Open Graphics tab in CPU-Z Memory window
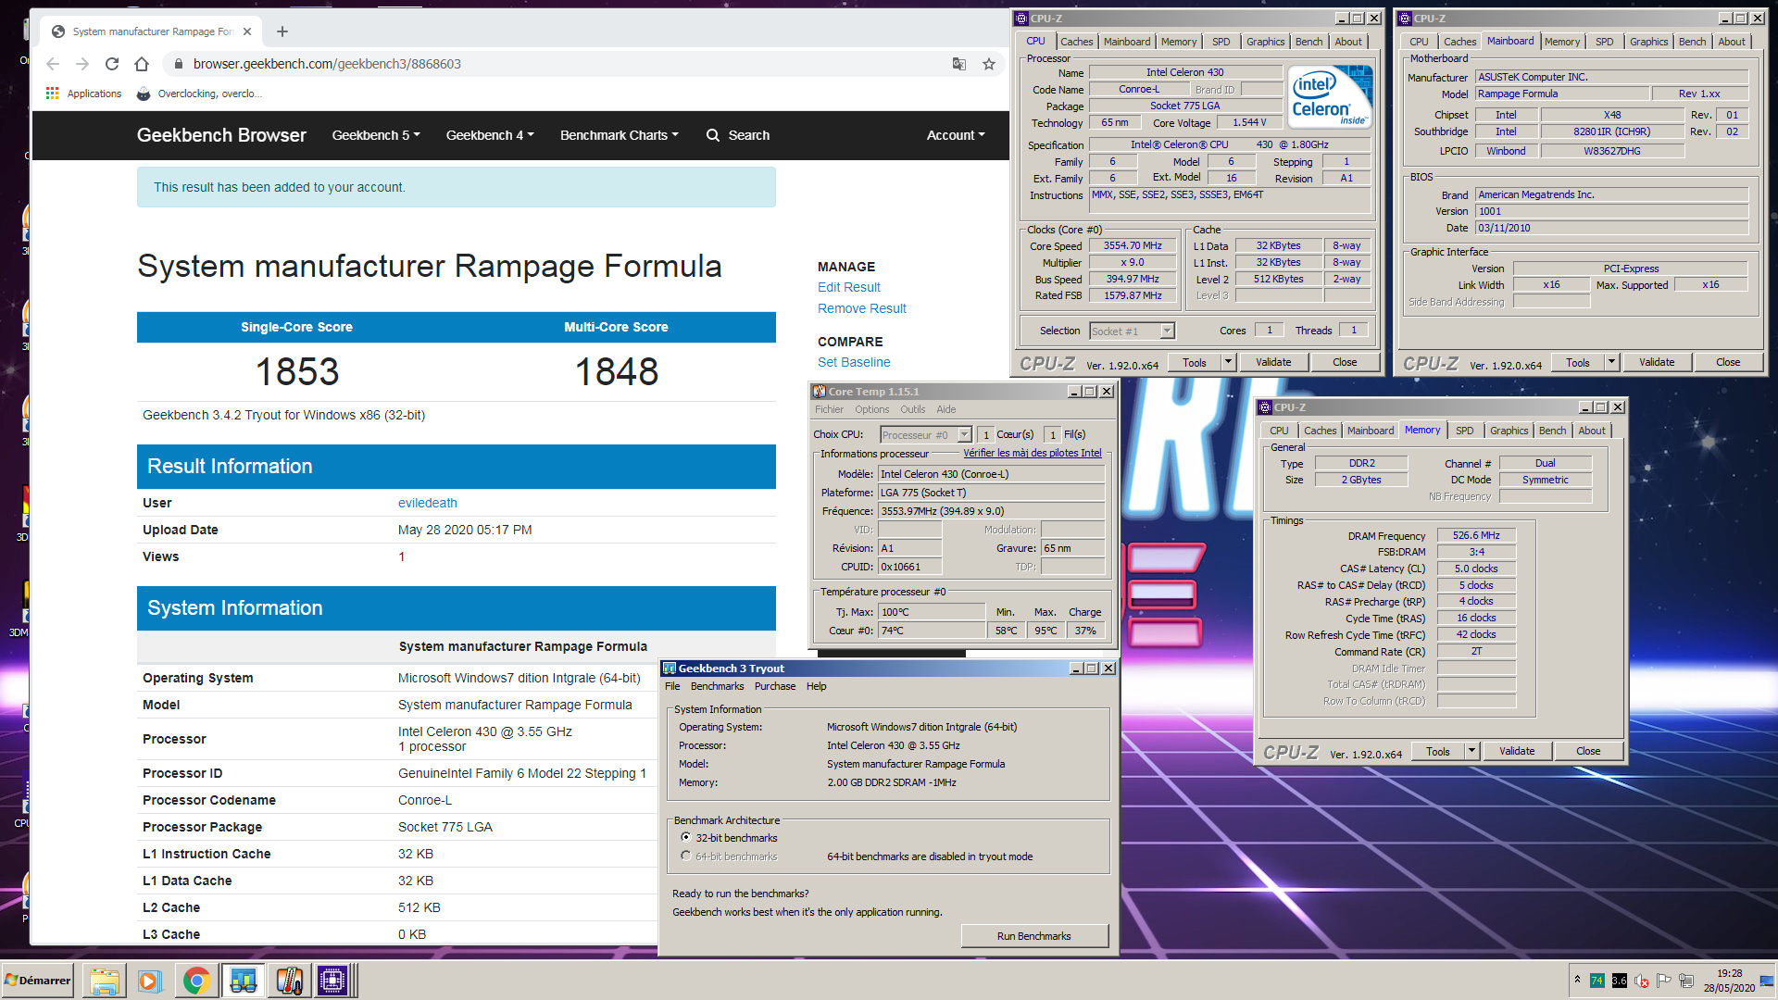 1509,431
